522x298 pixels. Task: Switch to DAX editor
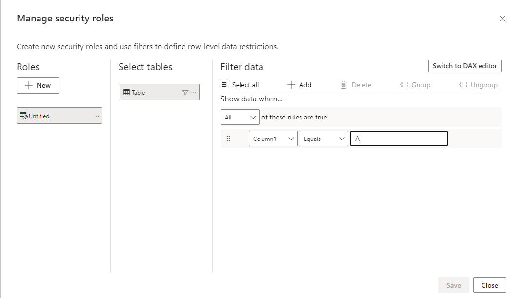[464, 66]
